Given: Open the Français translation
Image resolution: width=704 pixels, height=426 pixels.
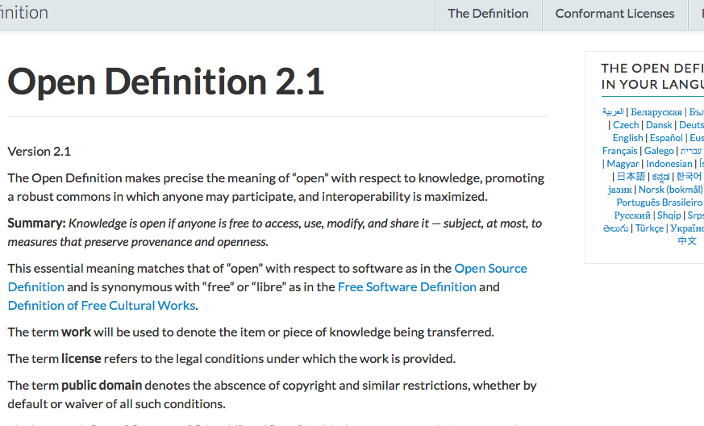Looking at the screenshot, I should pos(619,151).
